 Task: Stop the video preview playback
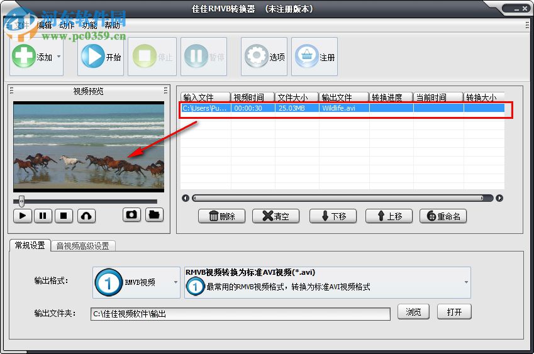64,216
